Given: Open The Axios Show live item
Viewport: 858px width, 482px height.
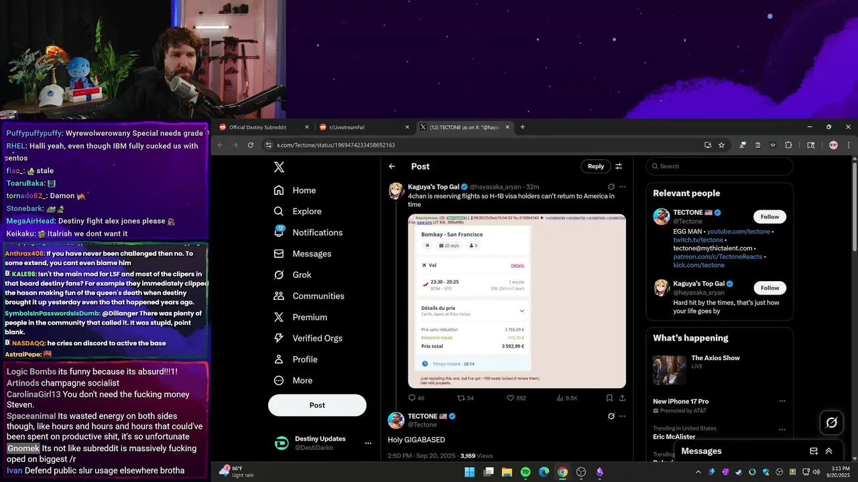Looking at the screenshot, I should 719,370.
